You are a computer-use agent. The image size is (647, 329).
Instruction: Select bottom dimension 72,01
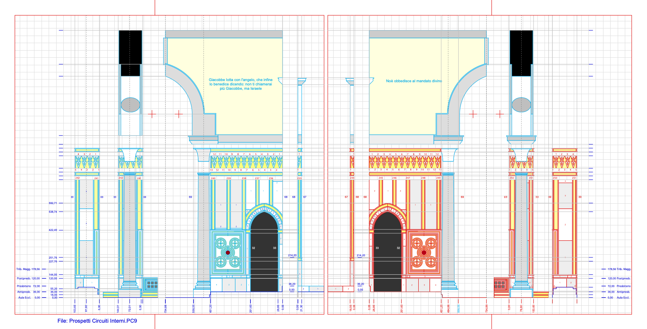pyautogui.click(x=129, y=308)
